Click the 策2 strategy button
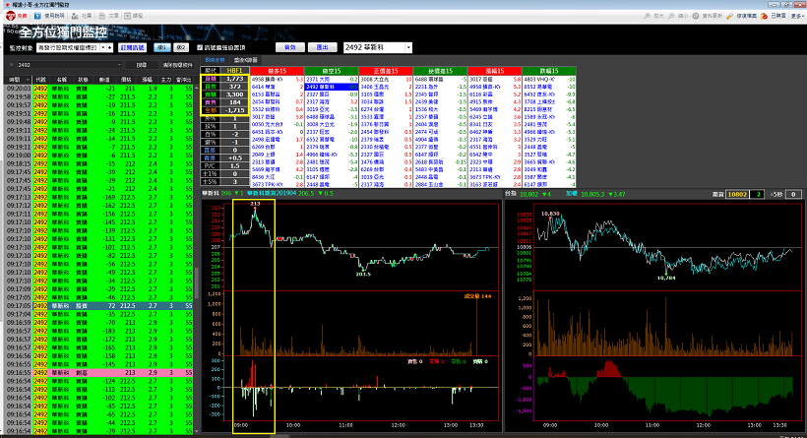This screenshot has width=807, height=438. tap(181, 48)
